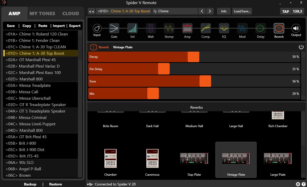Select preset <01C> Chime 1: A-30 Top CLEAN
Screen dimensions: 307x187
coord(41,47)
